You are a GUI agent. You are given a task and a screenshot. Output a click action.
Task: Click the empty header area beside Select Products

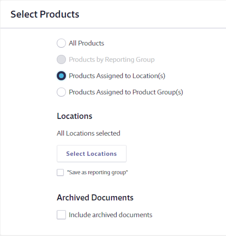[152, 14]
